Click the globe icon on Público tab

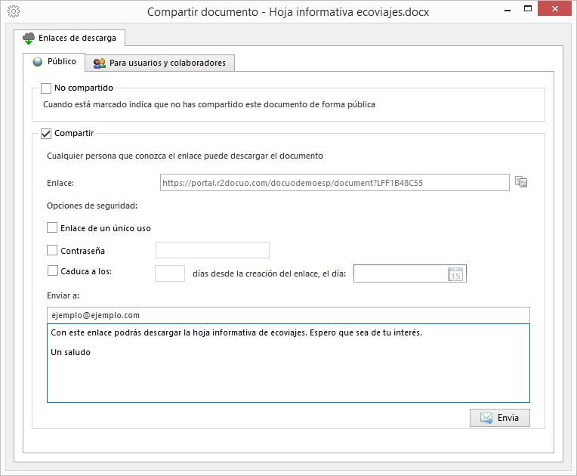pyautogui.click(x=38, y=61)
